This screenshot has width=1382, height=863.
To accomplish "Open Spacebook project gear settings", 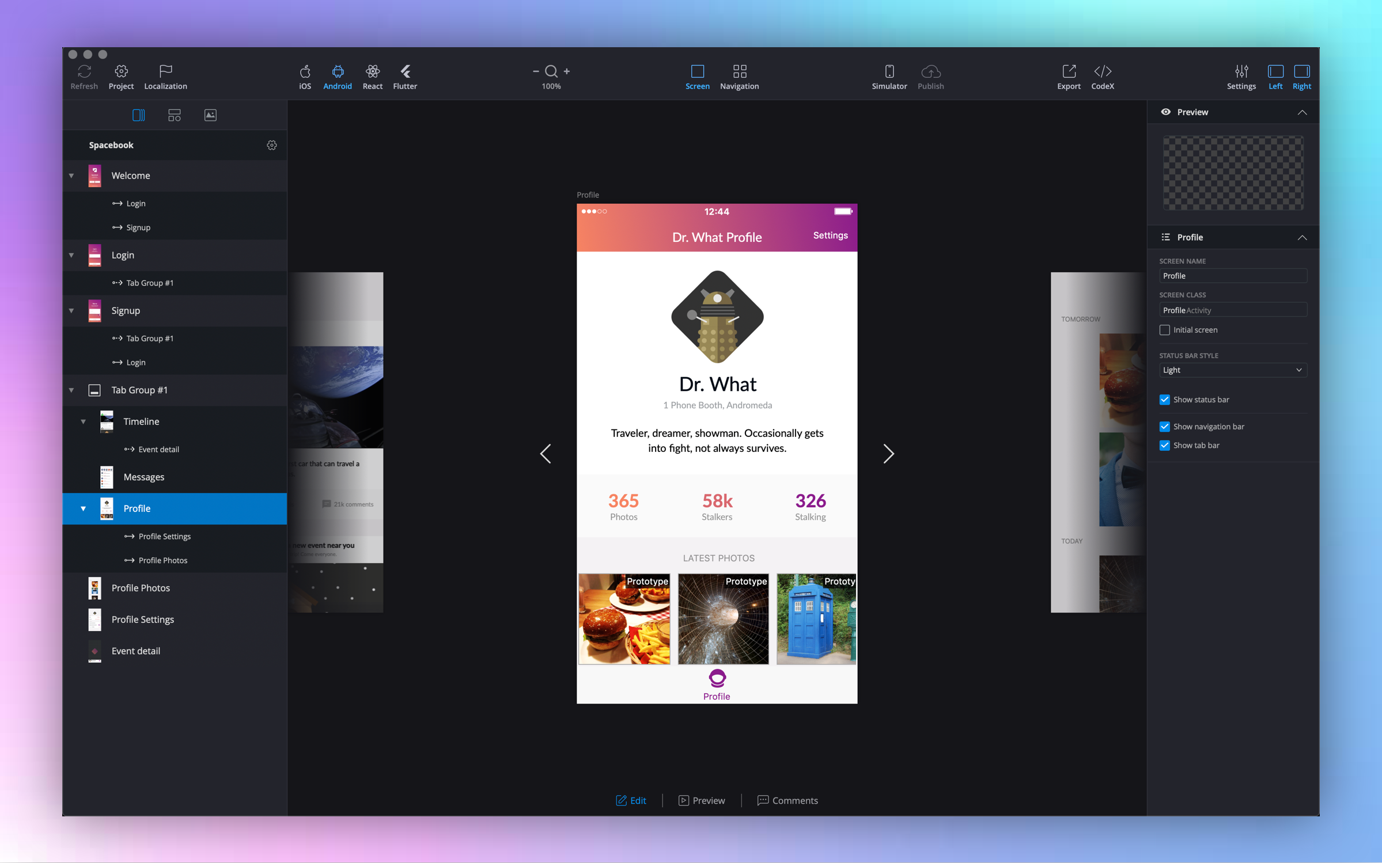I will tap(272, 145).
